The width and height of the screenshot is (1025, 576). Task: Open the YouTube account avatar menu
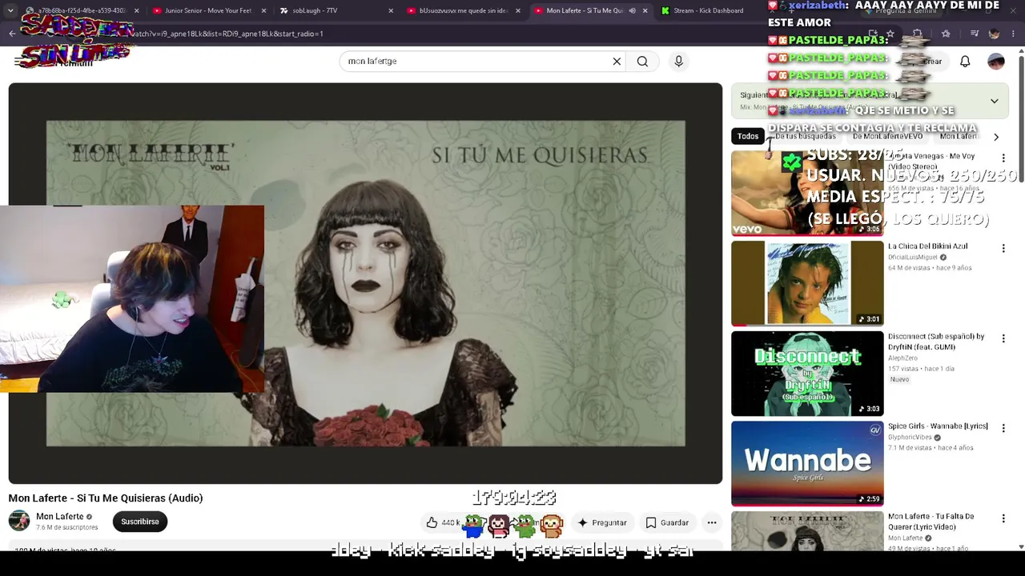coord(995,62)
